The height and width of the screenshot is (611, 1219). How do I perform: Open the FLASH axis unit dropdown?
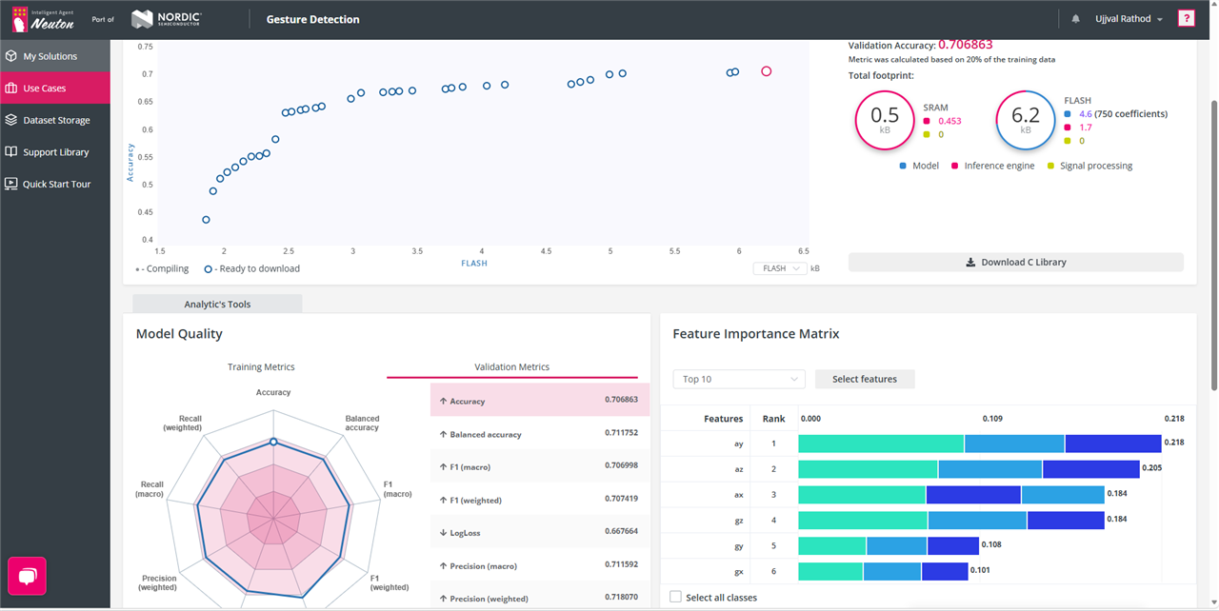click(x=780, y=268)
